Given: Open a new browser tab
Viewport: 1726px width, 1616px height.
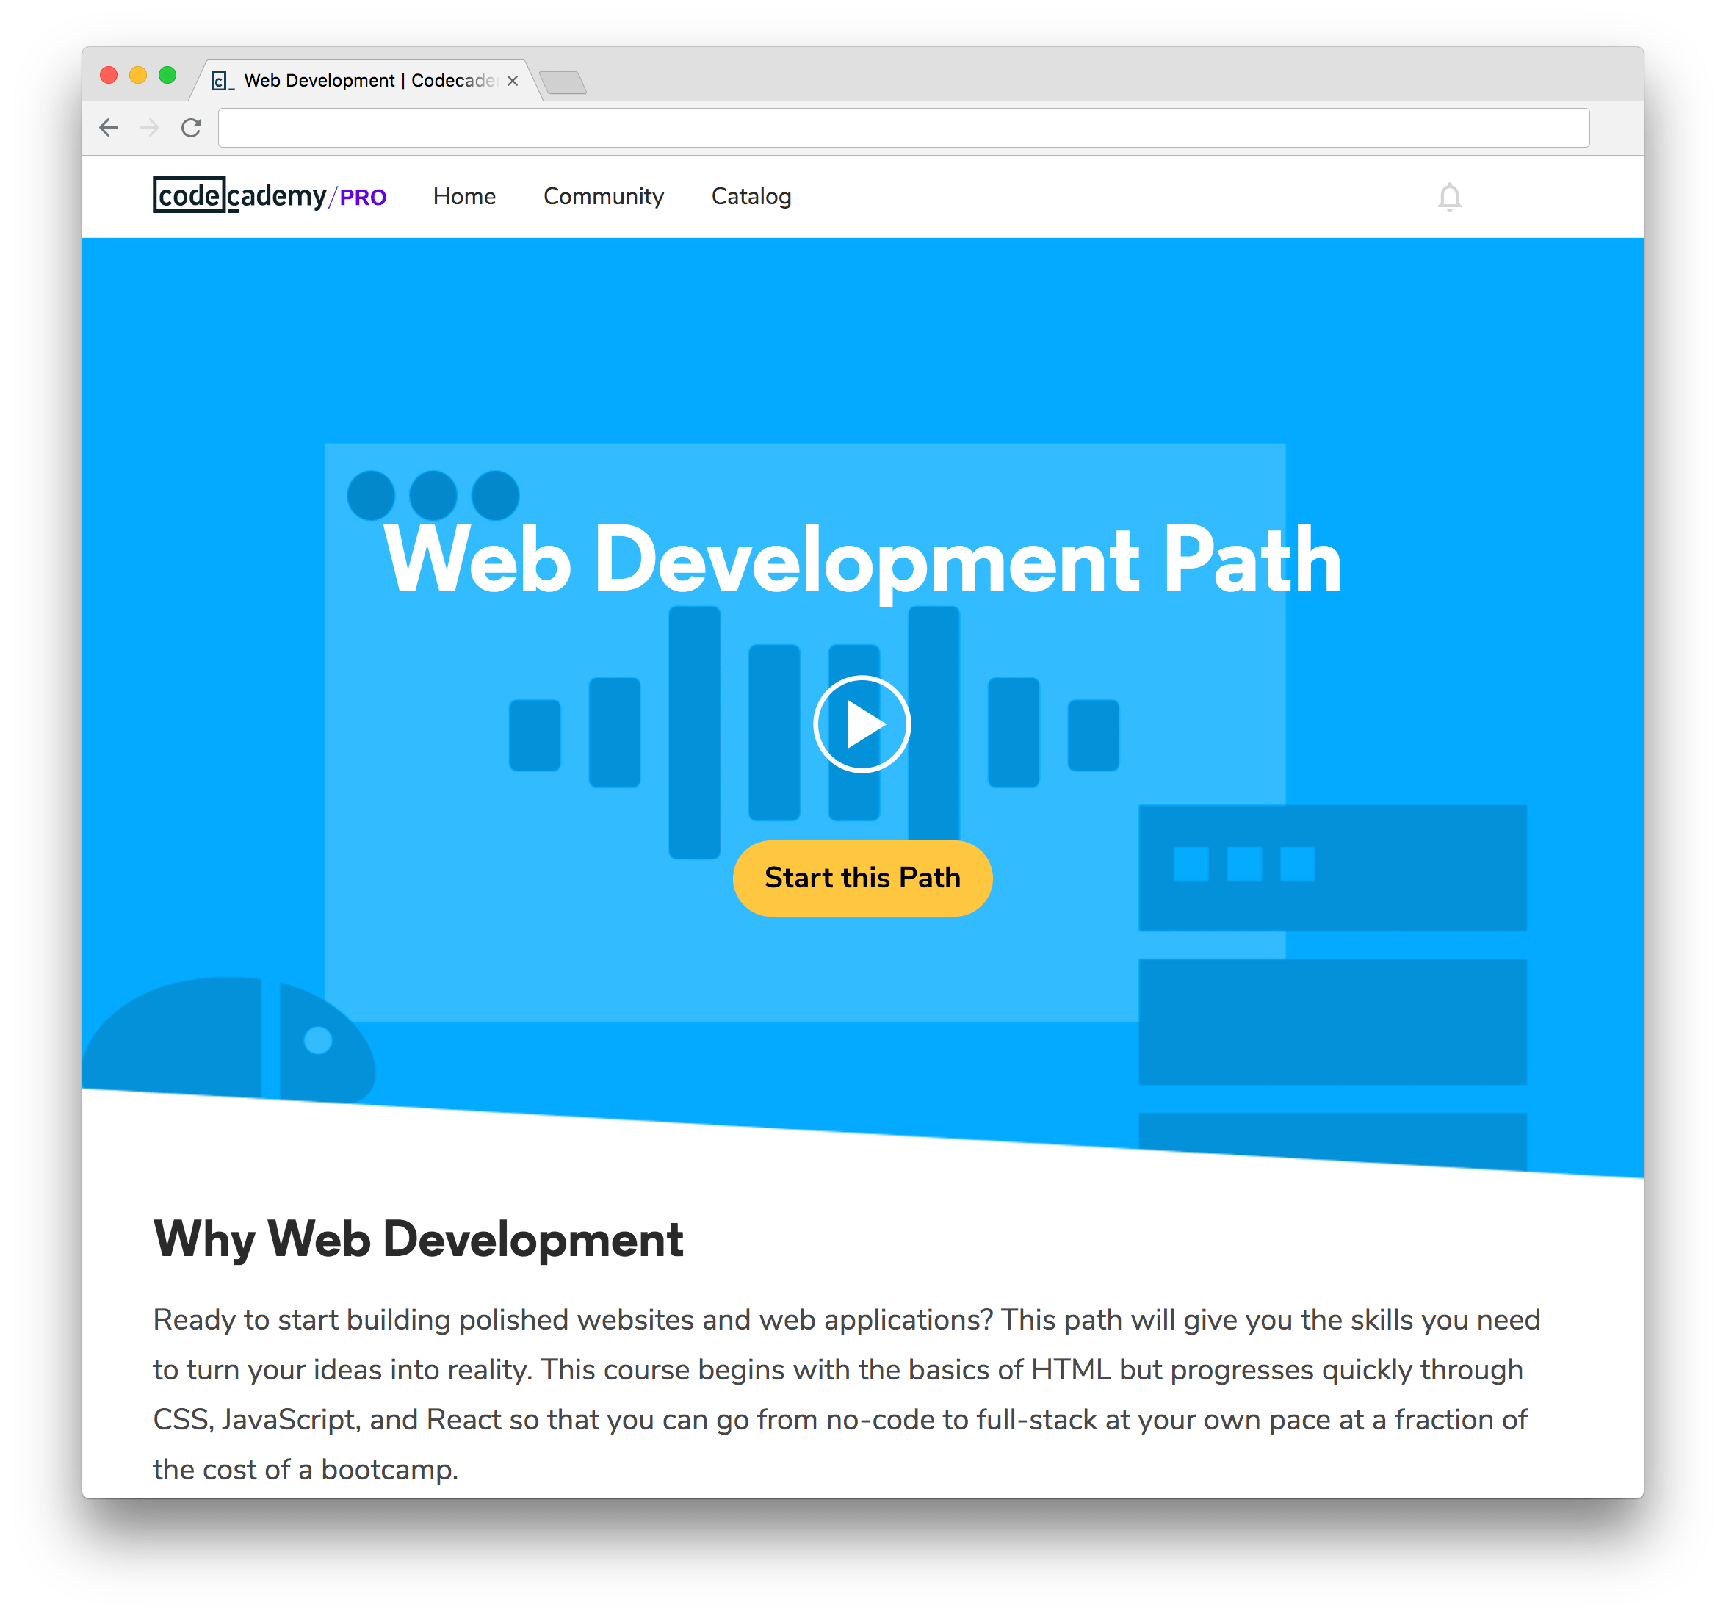Looking at the screenshot, I should point(563,80).
